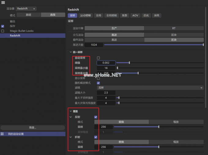This screenshot has width=208, height=155.
Task: Toggle the 显示采样 checkbox
Action: coord(98,78)
